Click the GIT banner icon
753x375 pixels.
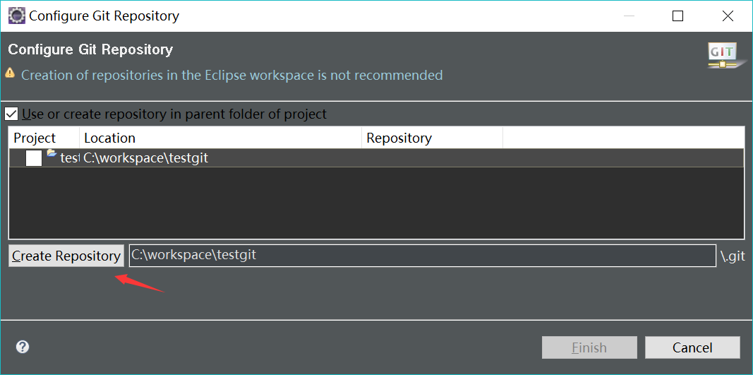tap(722, 55)
